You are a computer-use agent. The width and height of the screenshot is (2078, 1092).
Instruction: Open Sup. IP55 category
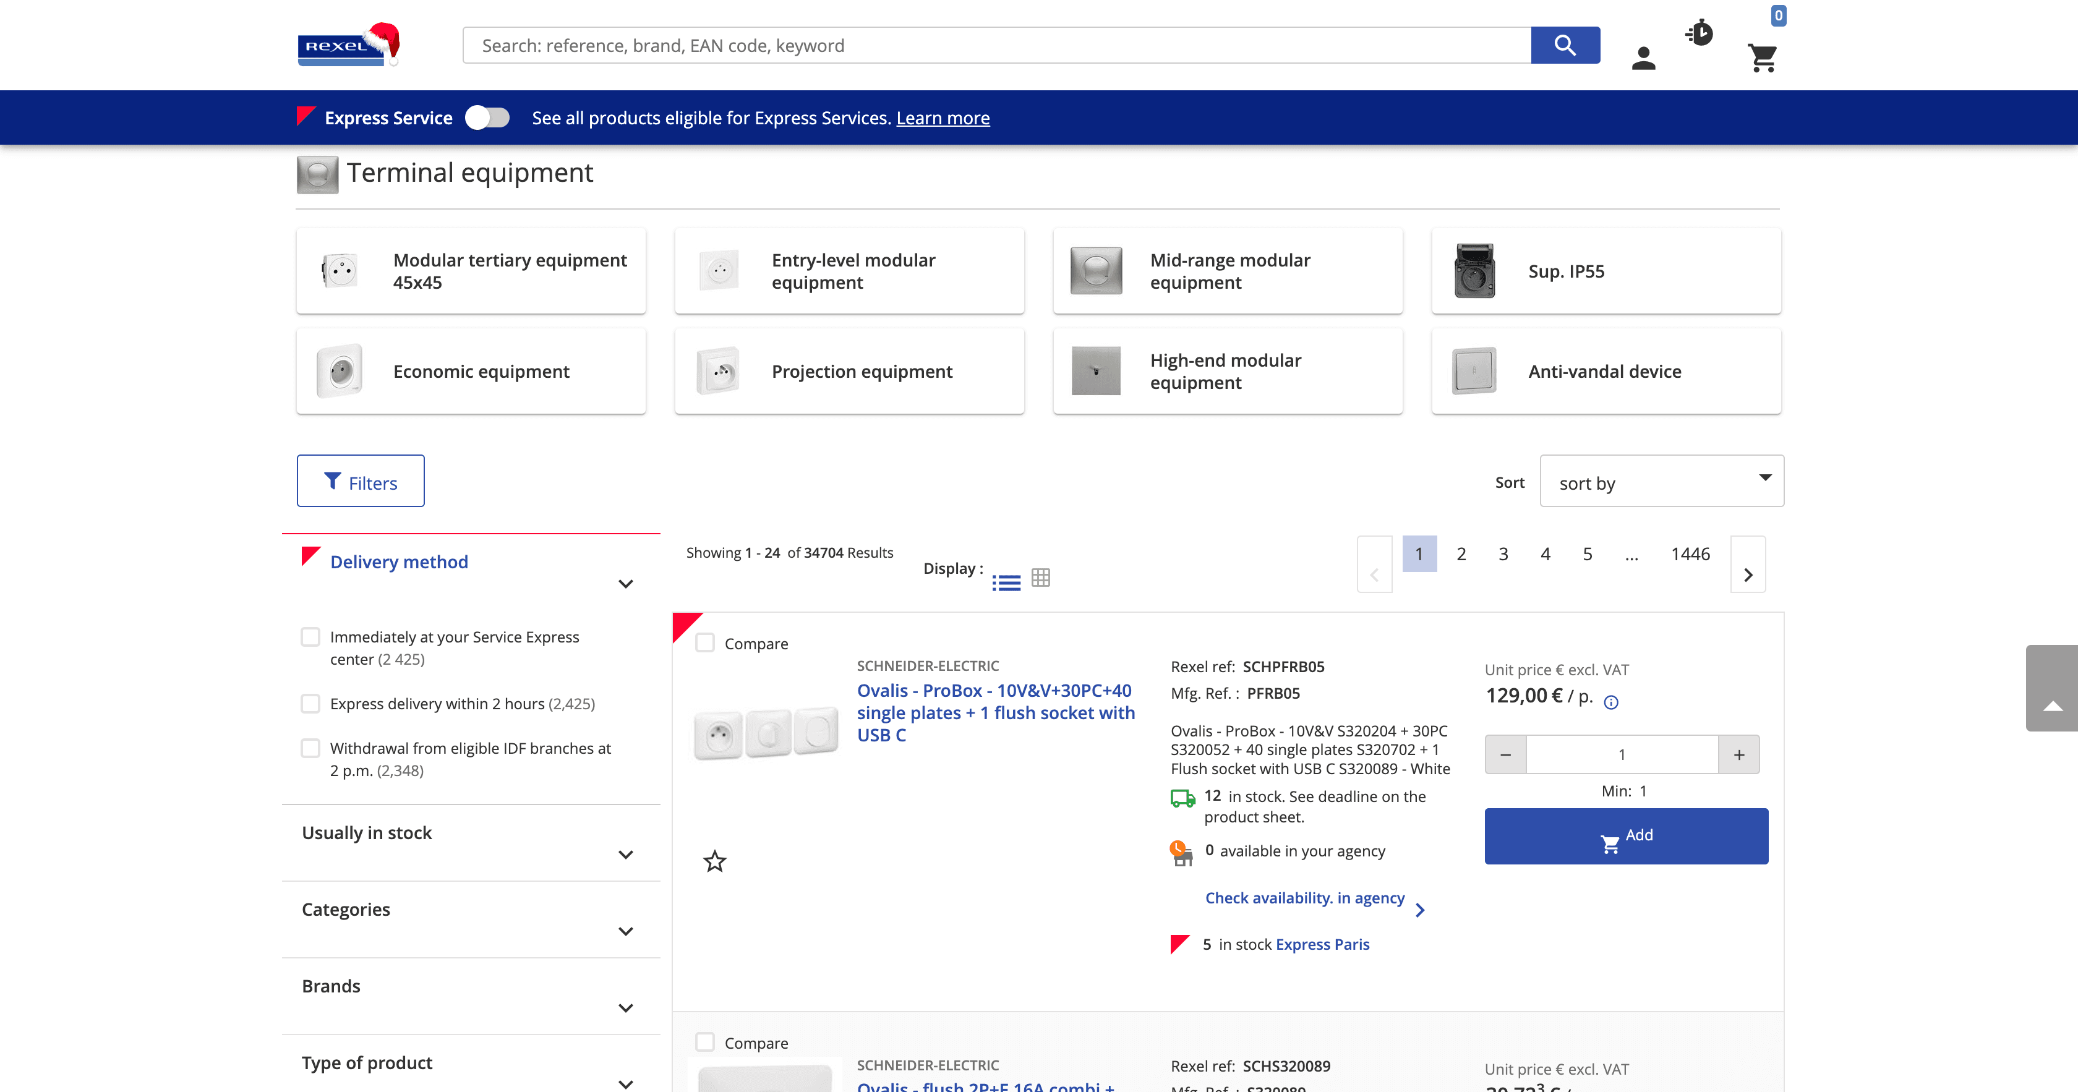click(1606, 271)
